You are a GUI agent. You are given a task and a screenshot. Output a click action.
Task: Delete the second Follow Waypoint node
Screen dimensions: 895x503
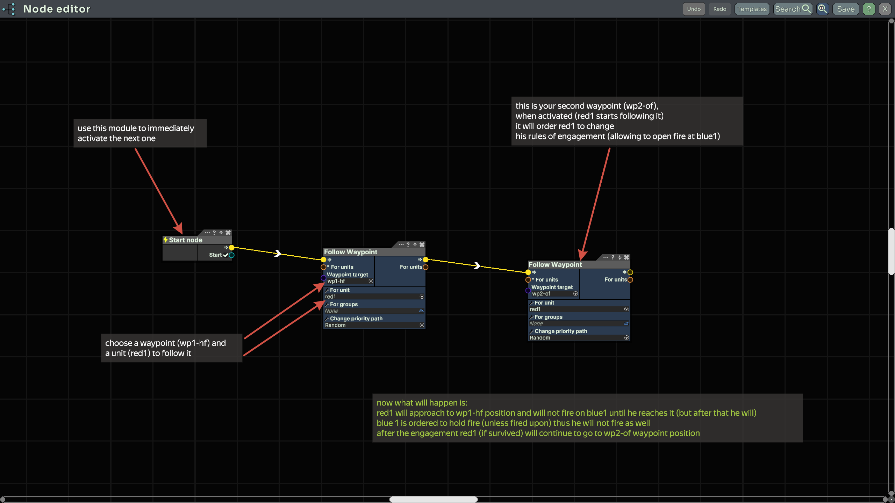(x=626, y=257)
